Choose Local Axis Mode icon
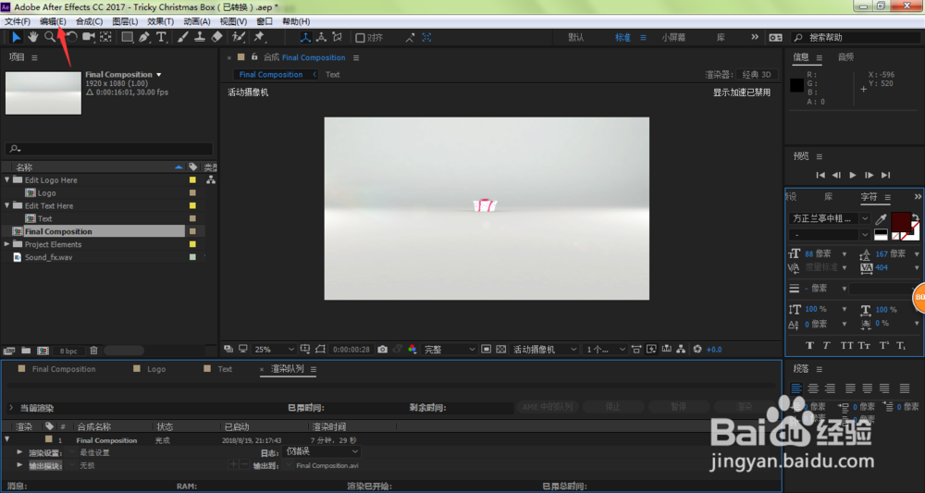 click(305, 37)
